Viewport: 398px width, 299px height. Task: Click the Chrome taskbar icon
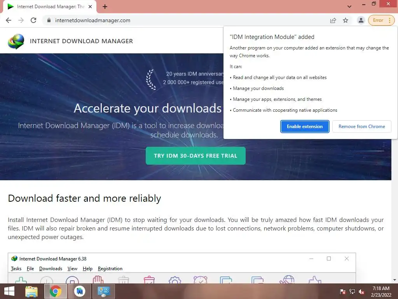coord(56,291)
